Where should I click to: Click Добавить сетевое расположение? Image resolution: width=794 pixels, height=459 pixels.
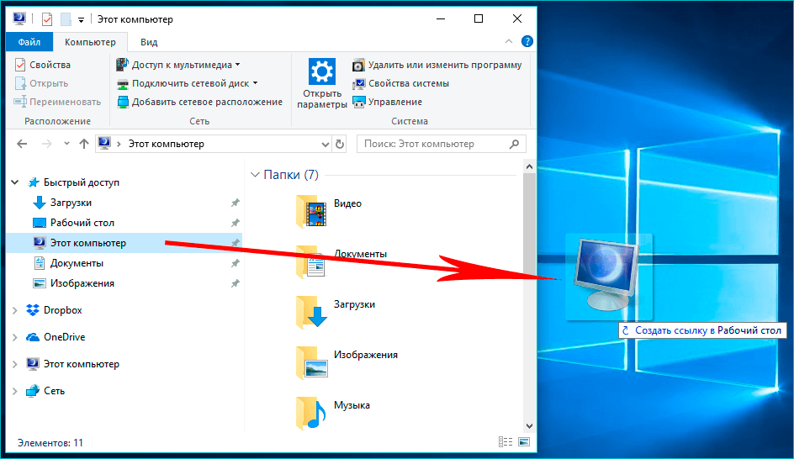[199, 102]
